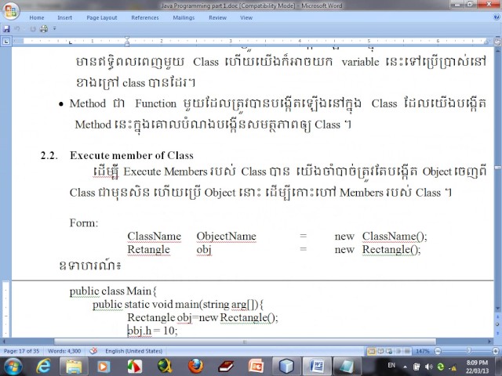
Task: Open the View ribbon tab
Action: 246,18
